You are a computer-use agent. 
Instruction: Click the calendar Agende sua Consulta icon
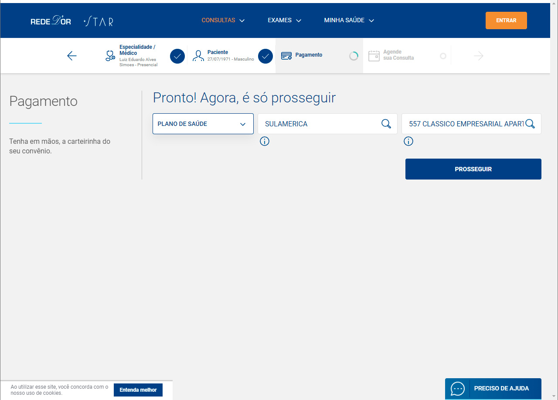pyautogui.click(x=374, y=55)
